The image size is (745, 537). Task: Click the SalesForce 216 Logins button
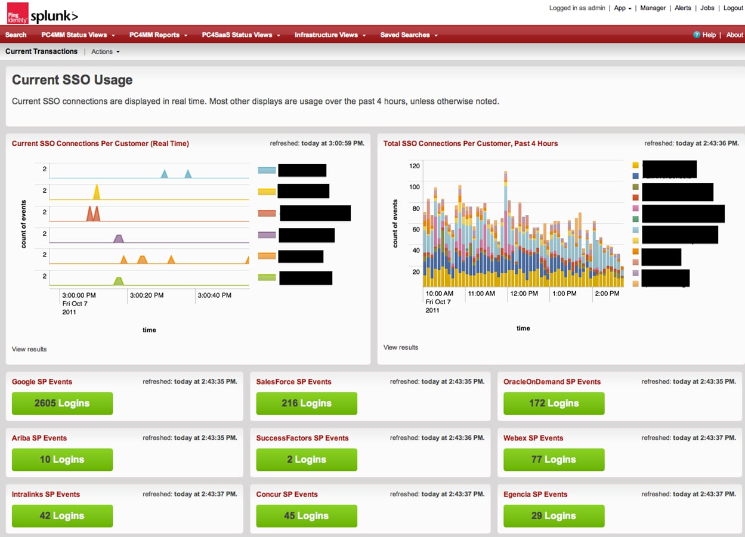click(307, 403)
